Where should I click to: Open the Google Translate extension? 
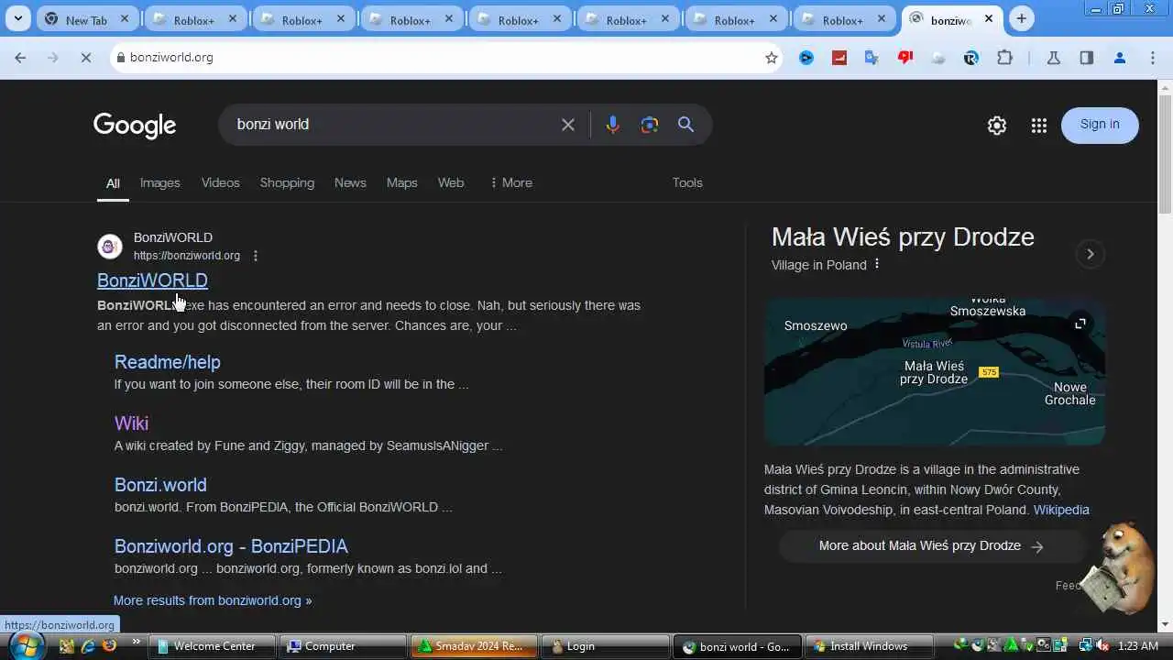[872, 58]
